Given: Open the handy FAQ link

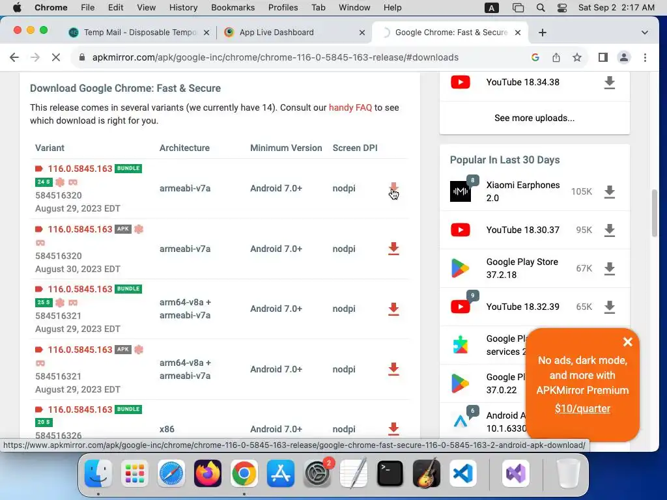Looking at the screenshot, I should tap(350, 107).
